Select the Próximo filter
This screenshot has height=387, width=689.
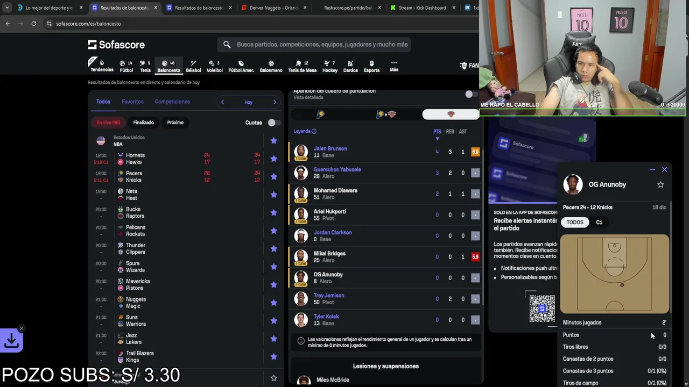[x=175, y=123]
